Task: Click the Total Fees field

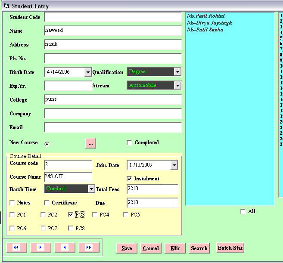Action: coord(152,189)
